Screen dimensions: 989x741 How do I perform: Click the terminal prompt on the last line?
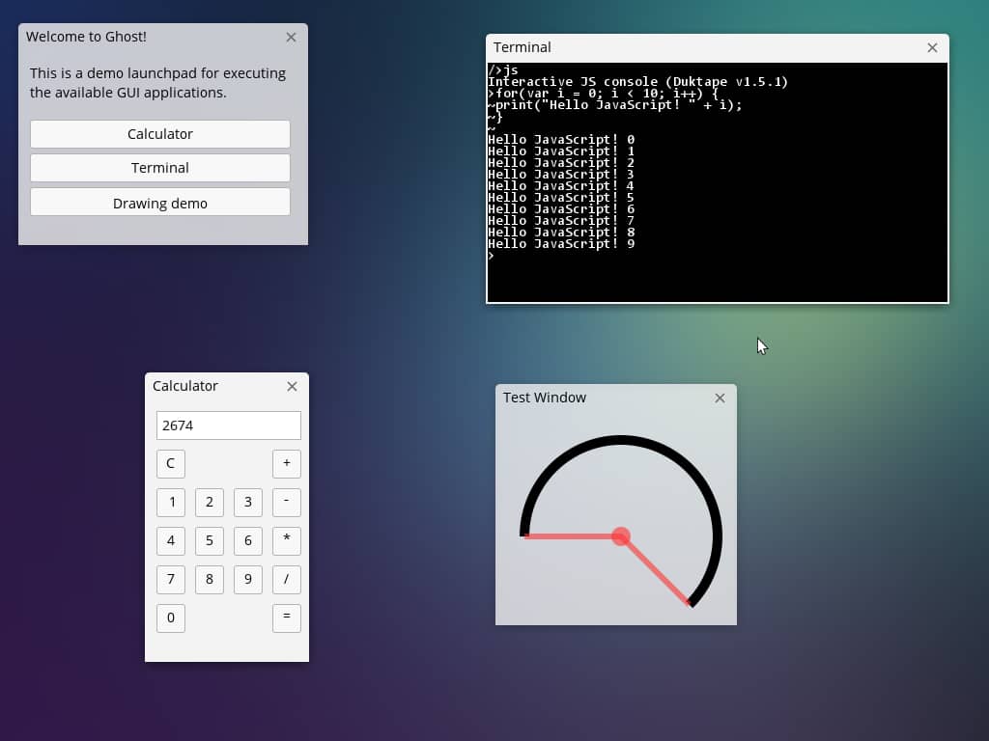pos(491,255)
